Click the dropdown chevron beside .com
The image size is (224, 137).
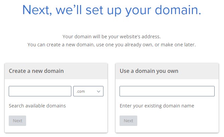[99, 91]
